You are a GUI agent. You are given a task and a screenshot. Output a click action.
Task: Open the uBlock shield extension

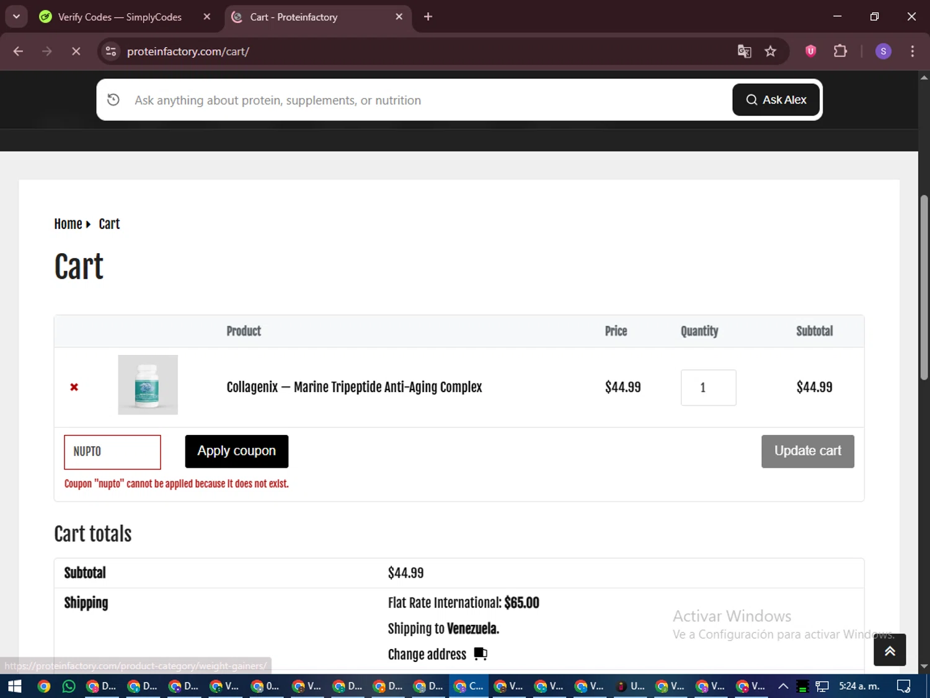click(810, 51)
